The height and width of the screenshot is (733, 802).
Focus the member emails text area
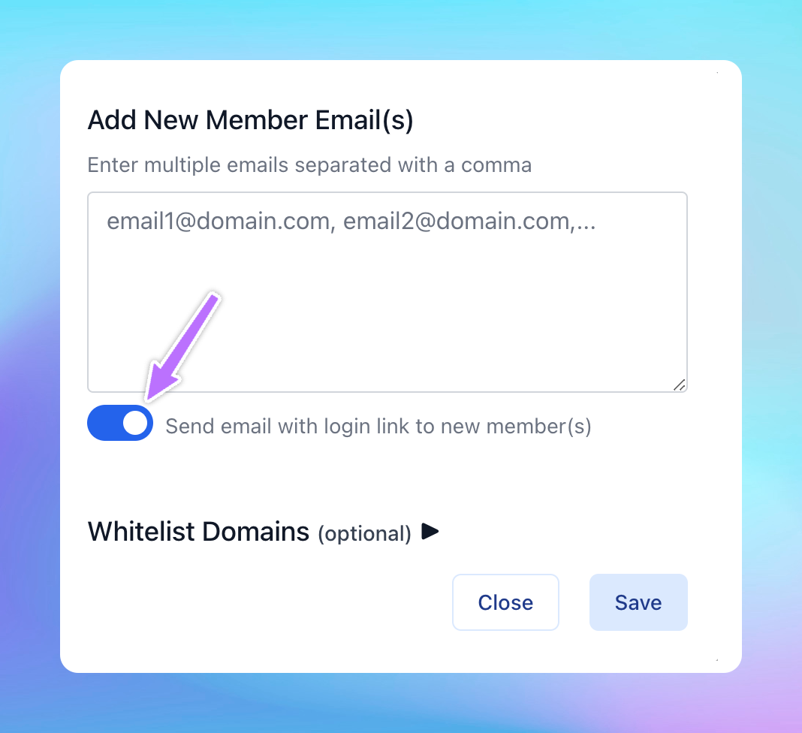click(387, 292)
